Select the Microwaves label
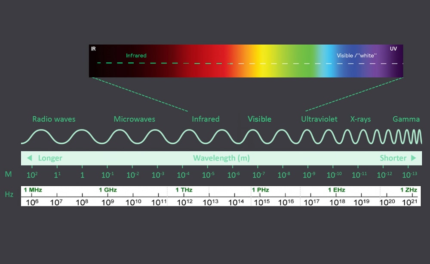The width and height of the screenshot is (430, 264). (x=134, y=119)
